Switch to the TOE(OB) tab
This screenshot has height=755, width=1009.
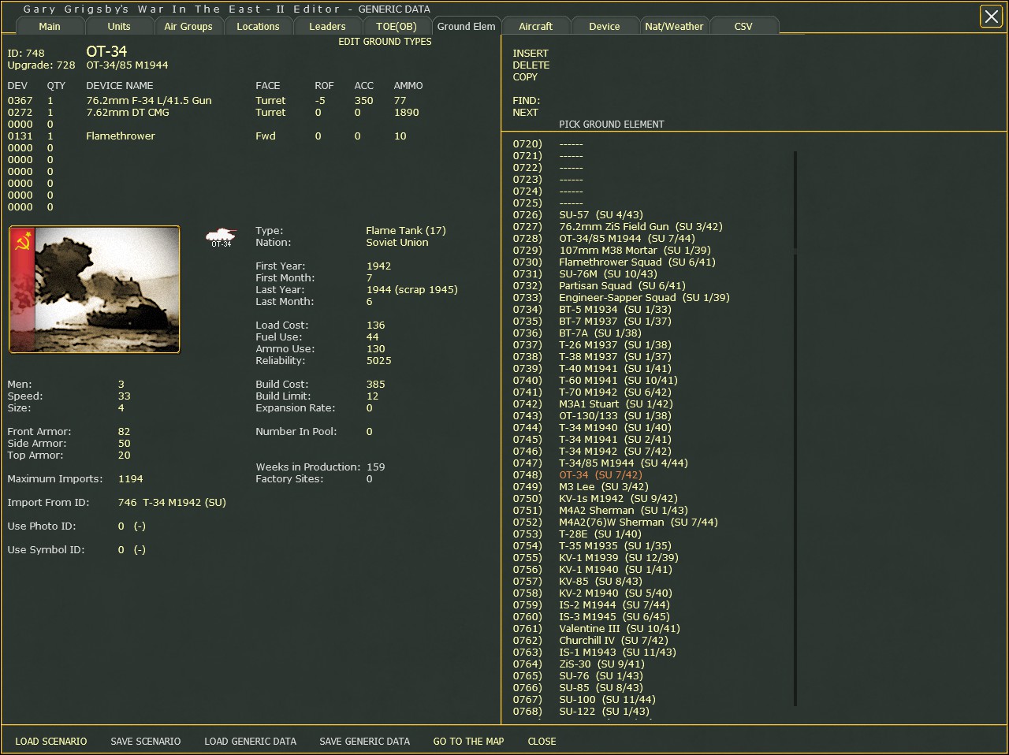pyautogui.click(x=397, y=26)
